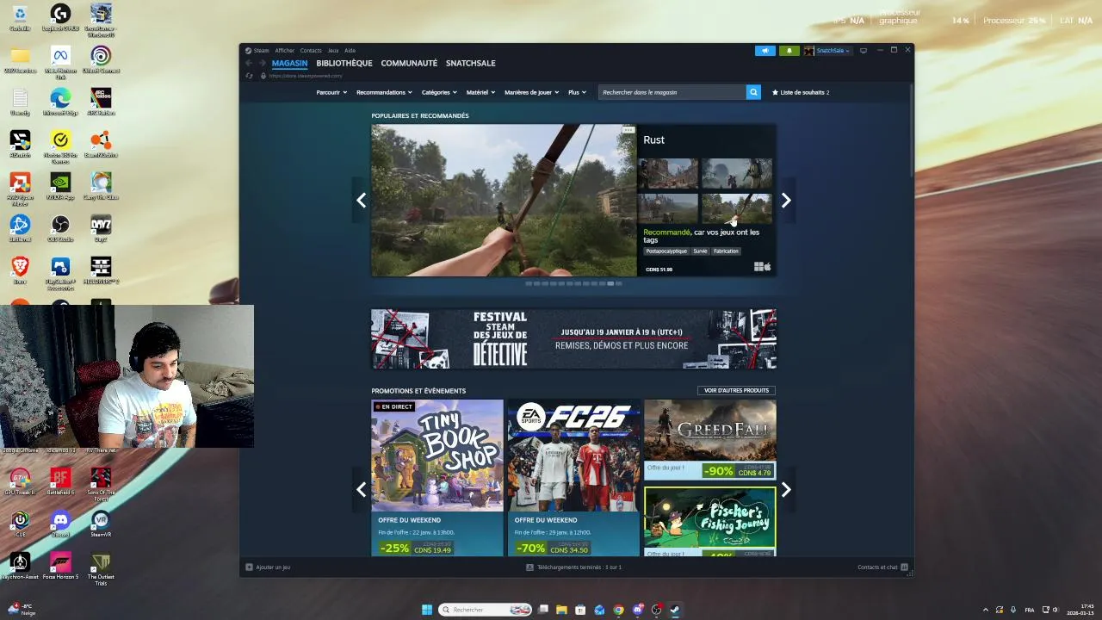Open the EA Sports FC26 weekend offer

coord(573,478)
